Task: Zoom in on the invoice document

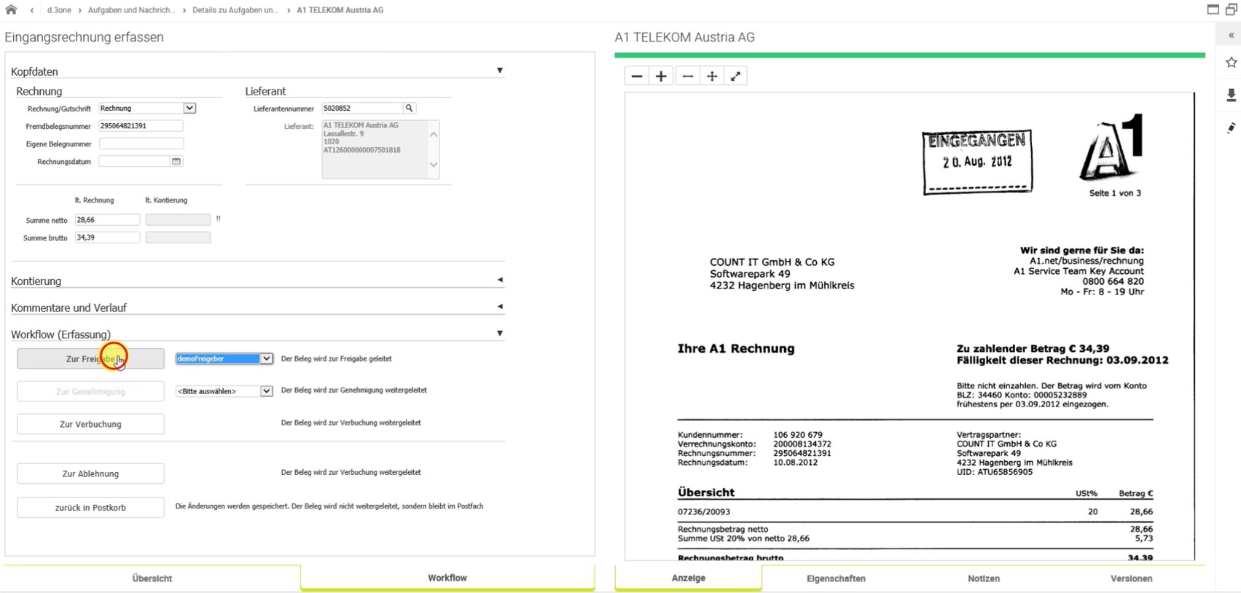Action: 661,76
